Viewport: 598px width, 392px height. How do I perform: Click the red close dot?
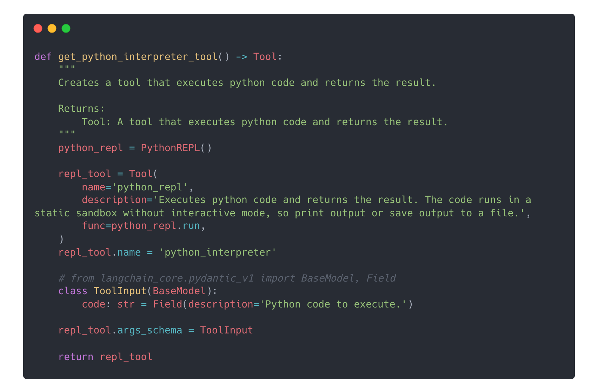tap(38, 28)
